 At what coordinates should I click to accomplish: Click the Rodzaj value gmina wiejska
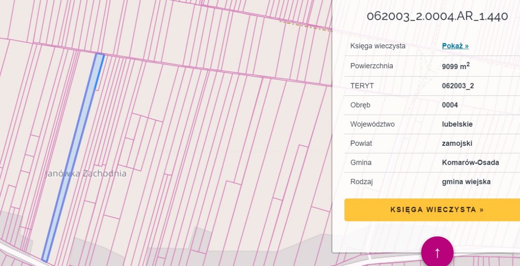point(466,182)
